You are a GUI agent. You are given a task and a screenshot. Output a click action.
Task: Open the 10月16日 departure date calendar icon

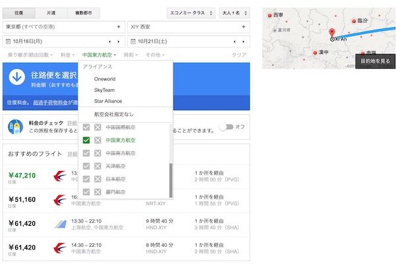point(8,42)
